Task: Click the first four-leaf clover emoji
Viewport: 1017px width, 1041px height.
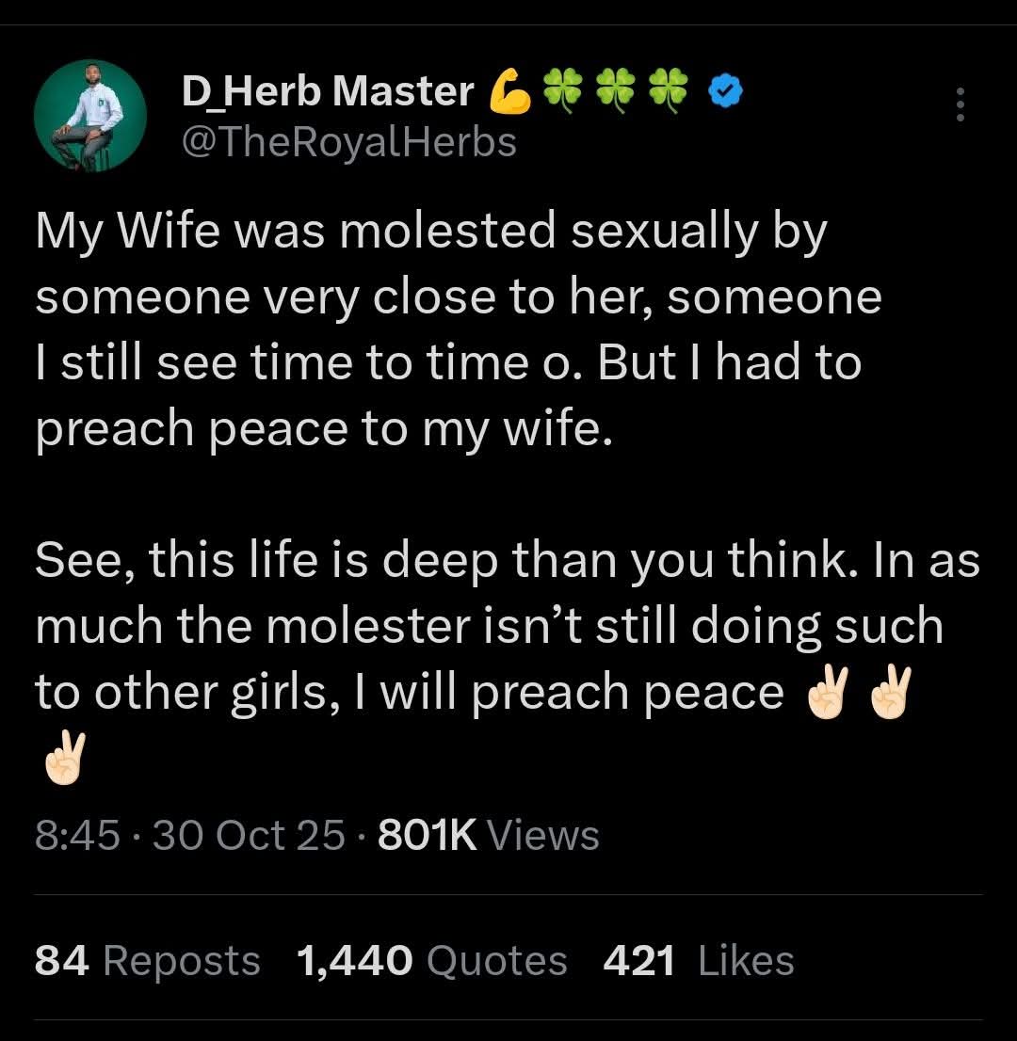Action: tap(564, 90)
